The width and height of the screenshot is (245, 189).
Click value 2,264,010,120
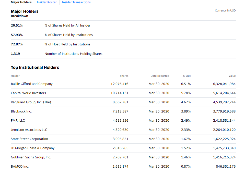[x=224, y=130]
